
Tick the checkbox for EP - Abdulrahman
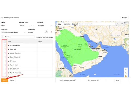tap(5, 45)
